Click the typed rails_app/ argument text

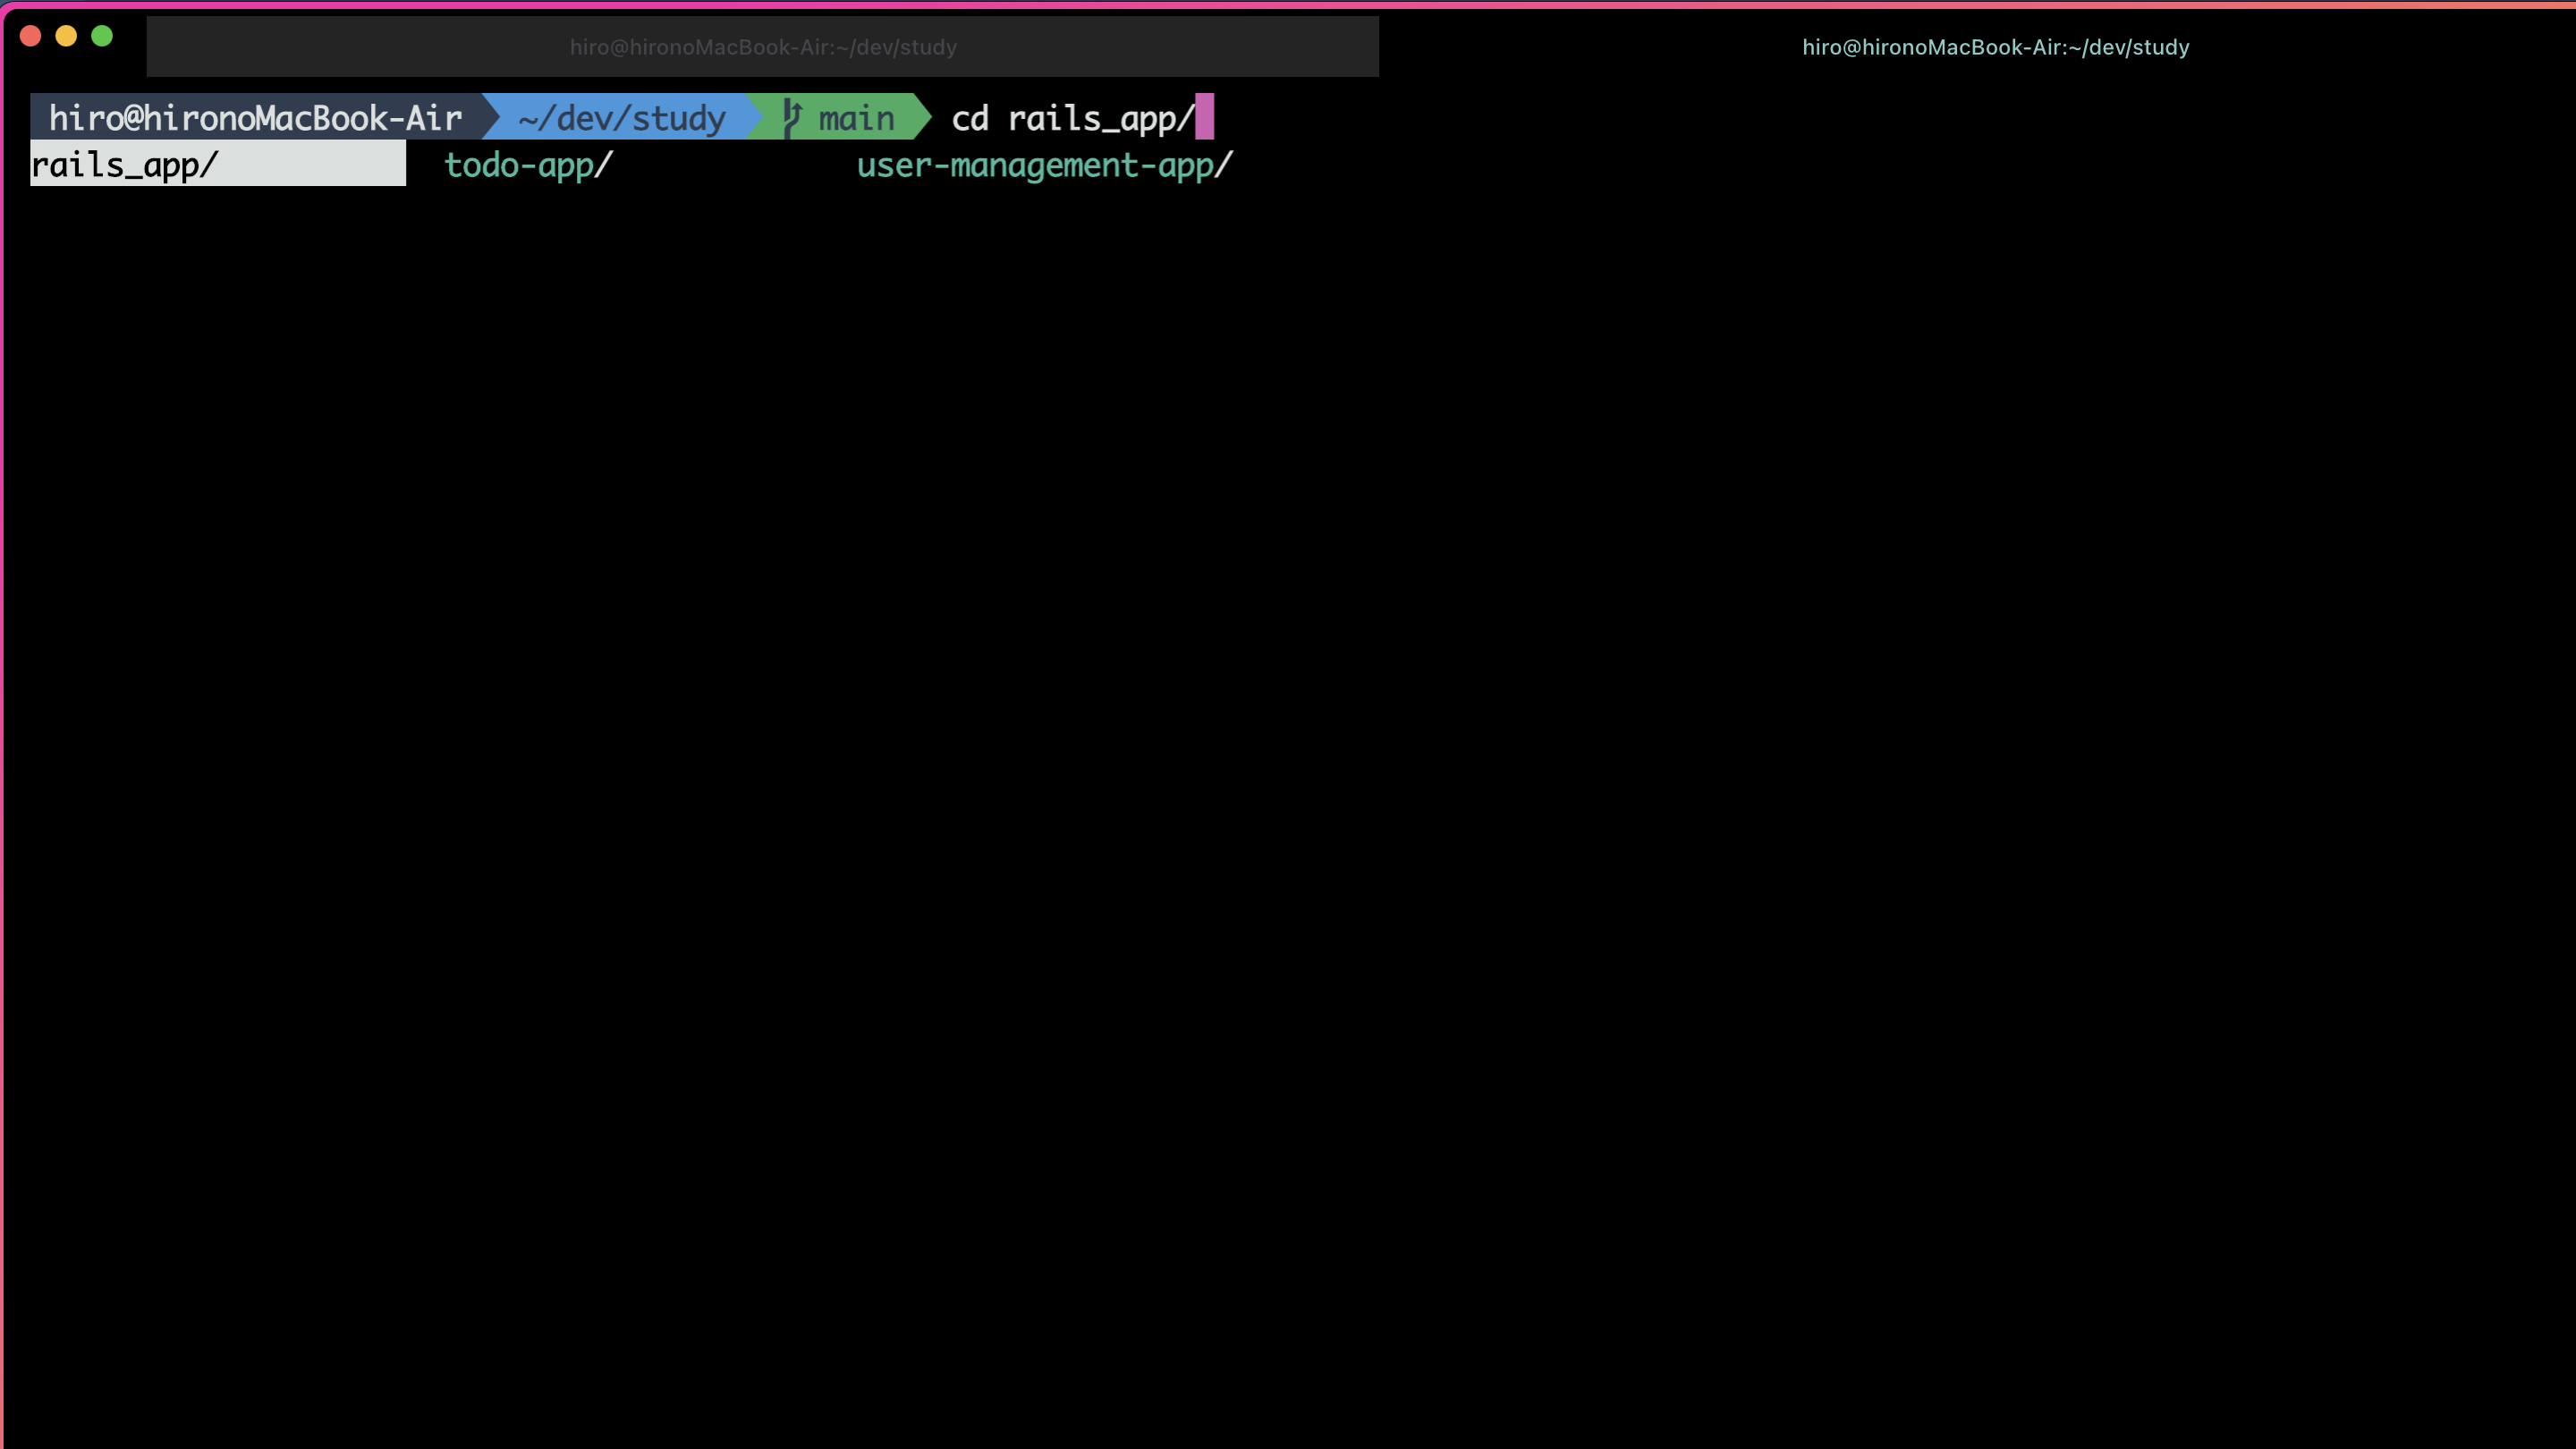pos(1100,118)
